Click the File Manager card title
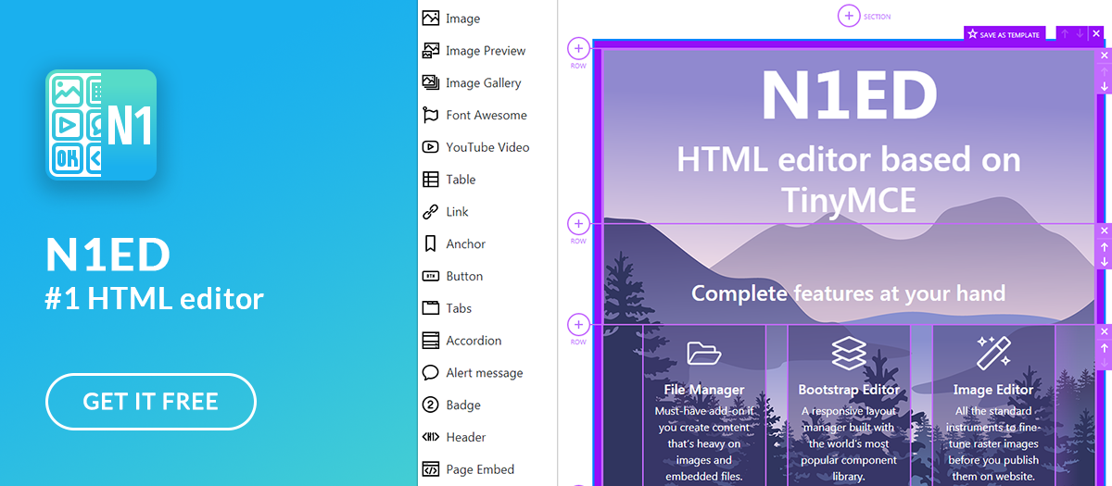The width and height of the screenshot is (1112, 486). click(704, 390)
